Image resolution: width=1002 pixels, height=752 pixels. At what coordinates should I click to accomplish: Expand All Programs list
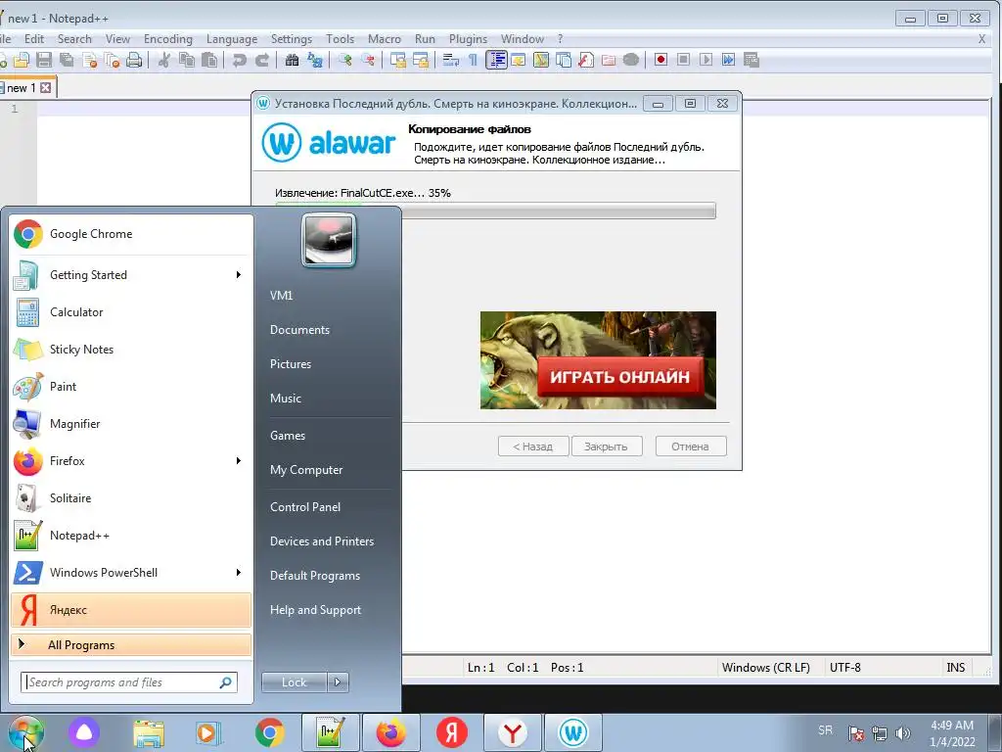[x=131, y=644]
